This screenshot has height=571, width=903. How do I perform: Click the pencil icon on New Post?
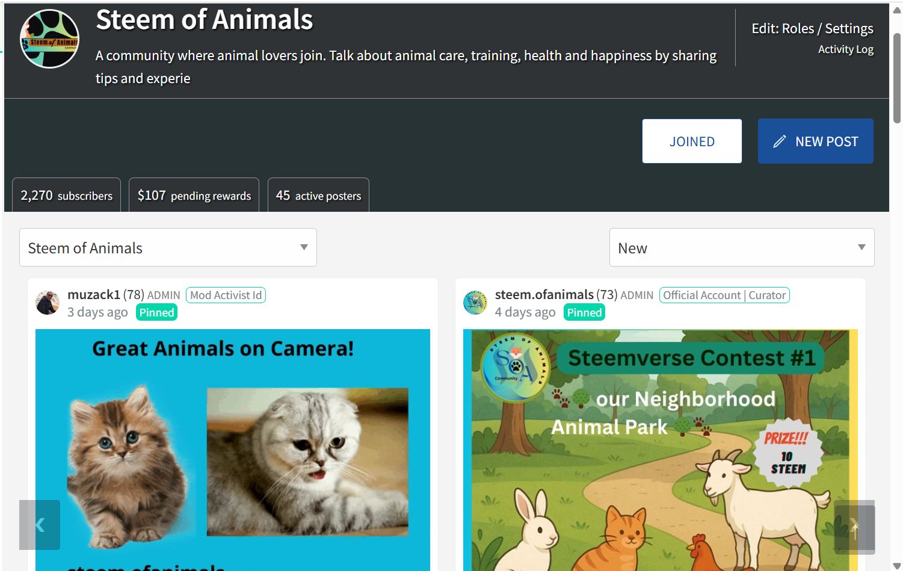tap(780, 141)
